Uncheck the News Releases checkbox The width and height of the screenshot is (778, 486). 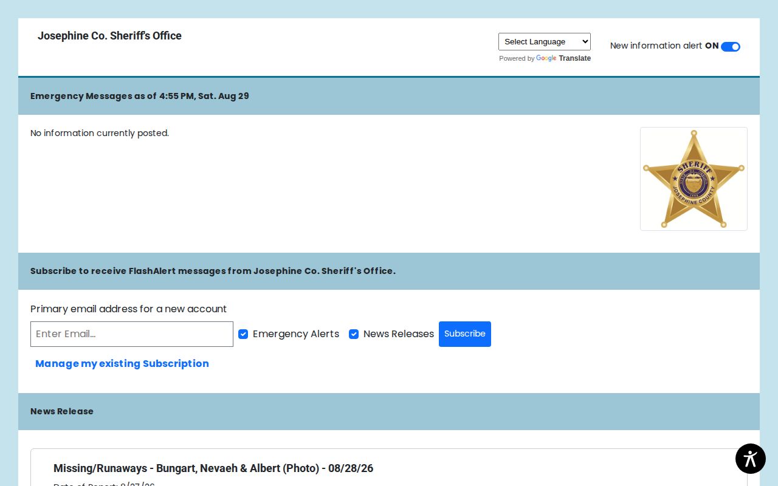point(354,334)
